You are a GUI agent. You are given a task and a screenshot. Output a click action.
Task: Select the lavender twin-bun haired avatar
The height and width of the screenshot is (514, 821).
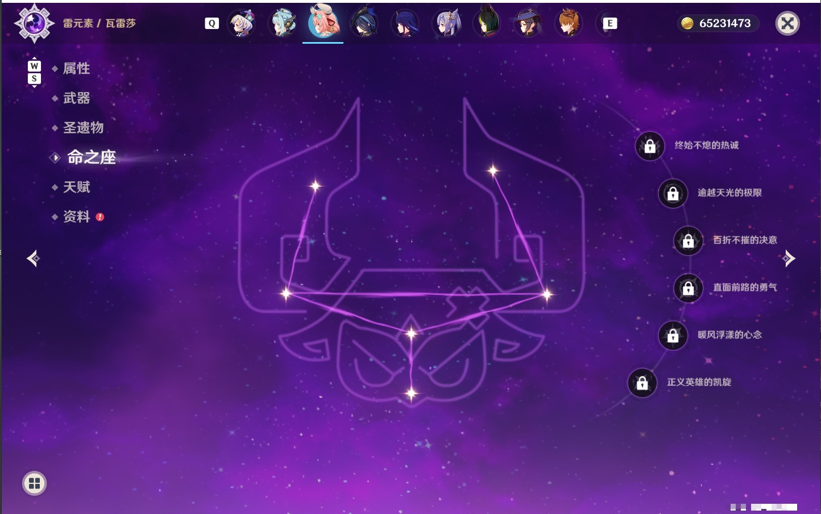point(446,23)
